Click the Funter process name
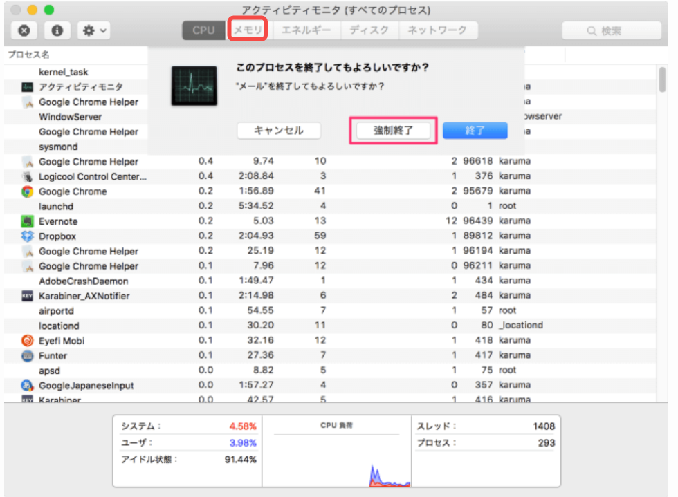 tap(53, 356)
